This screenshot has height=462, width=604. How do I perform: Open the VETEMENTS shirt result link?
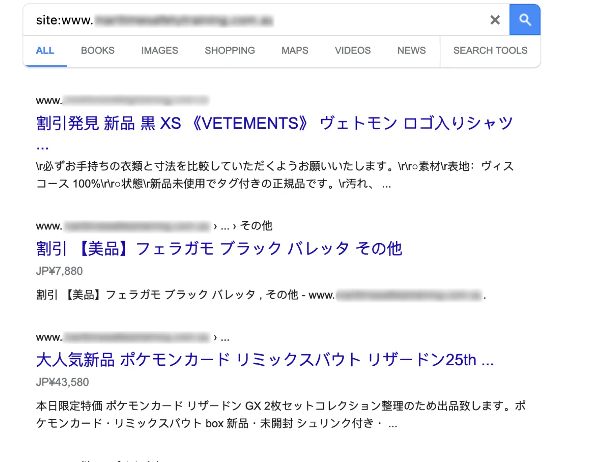(274, 123)
